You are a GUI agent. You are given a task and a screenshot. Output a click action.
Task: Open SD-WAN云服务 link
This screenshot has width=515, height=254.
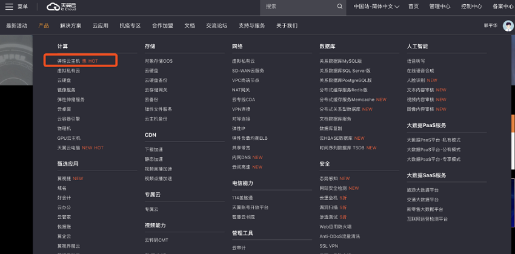[248, 71]
